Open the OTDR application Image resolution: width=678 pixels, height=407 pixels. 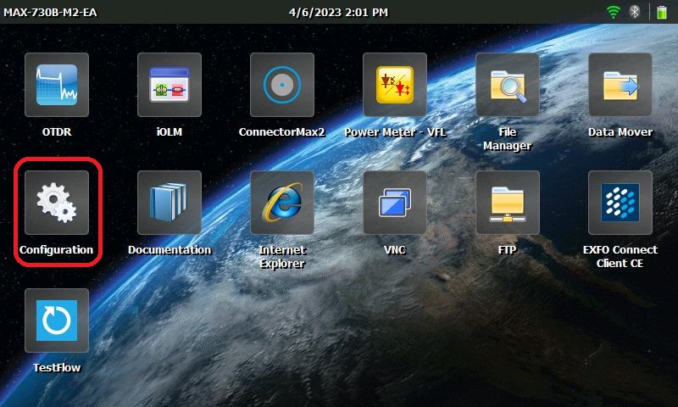(57, 85)
